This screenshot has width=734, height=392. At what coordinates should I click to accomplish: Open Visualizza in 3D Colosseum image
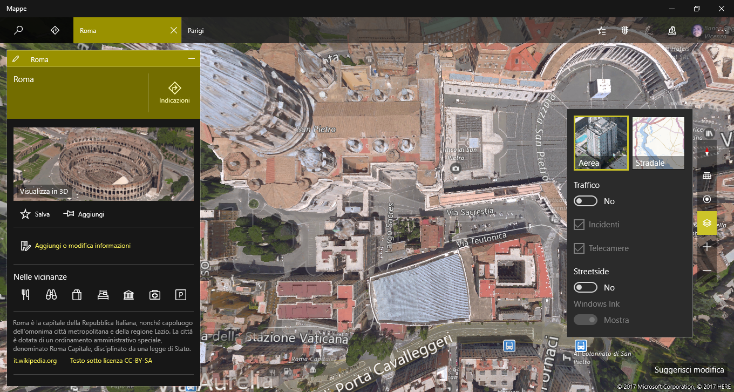[104, 164]
